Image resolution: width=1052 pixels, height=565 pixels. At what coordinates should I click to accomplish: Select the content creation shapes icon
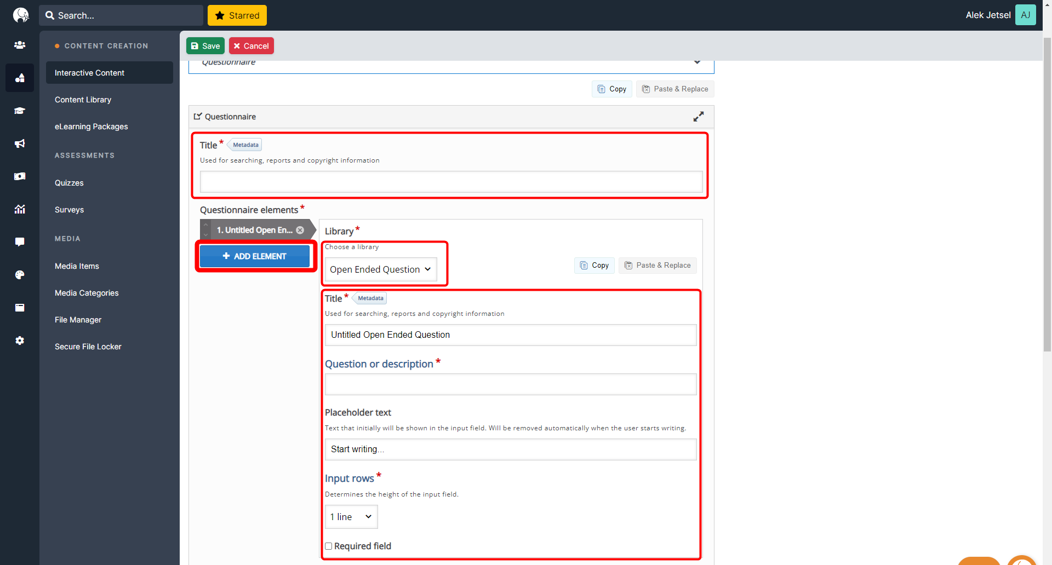(20, 78)
